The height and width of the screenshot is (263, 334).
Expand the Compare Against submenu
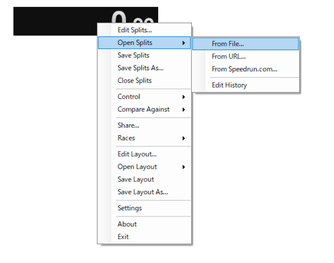point(144,109)
